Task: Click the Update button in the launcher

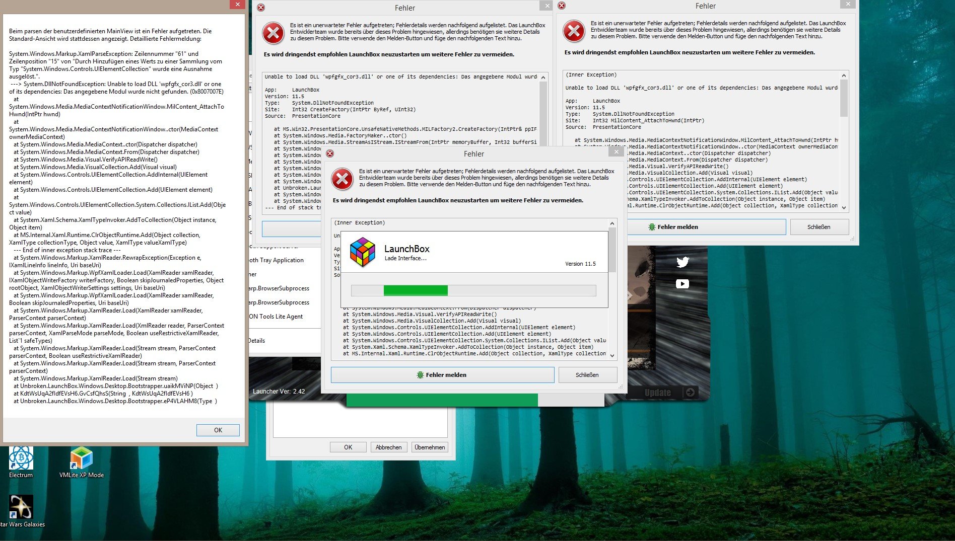Action: [x=658, y=393]
